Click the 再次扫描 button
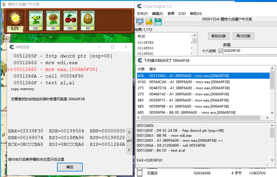The image size is (277, 177). pyautogui.click(x=243, y=36)
